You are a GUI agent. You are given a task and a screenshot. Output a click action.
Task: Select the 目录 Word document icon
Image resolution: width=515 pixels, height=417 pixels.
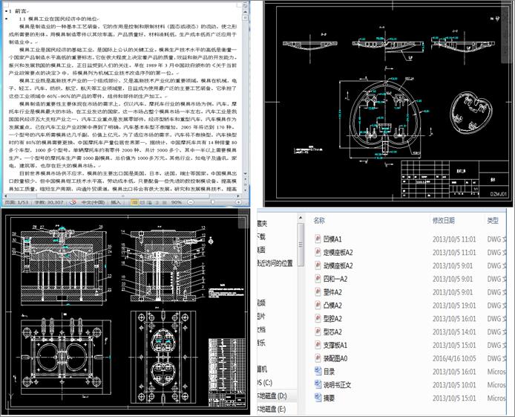pyautogui.click(x=318, y=372)
